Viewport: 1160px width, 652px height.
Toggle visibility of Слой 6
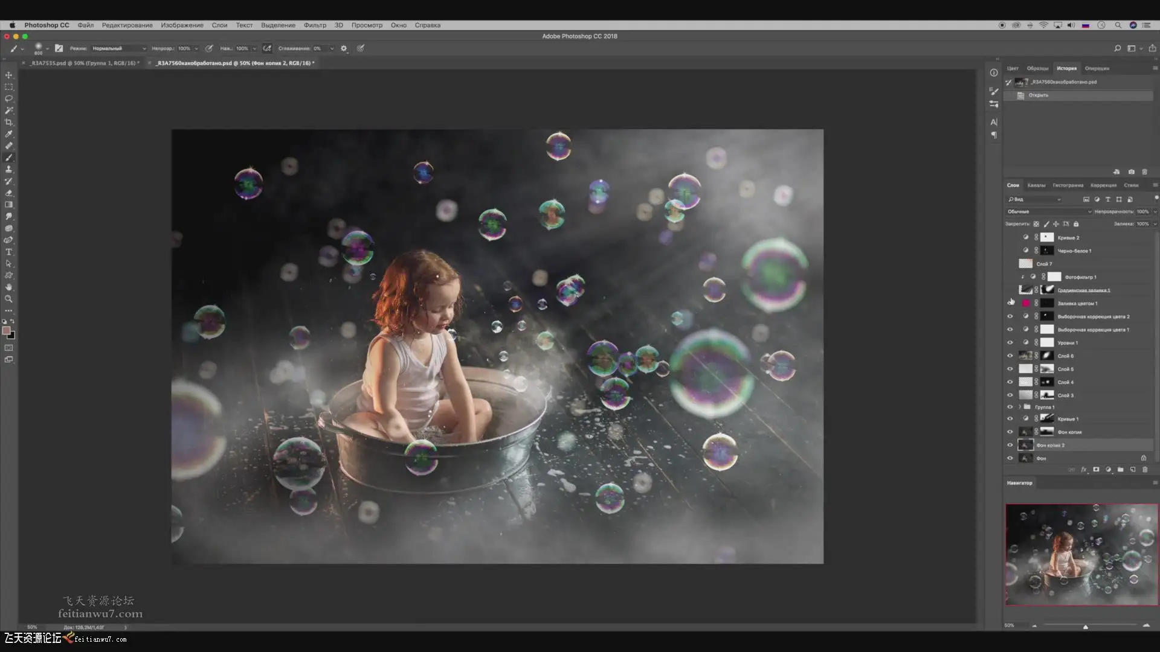click(x=1010, y=356)
